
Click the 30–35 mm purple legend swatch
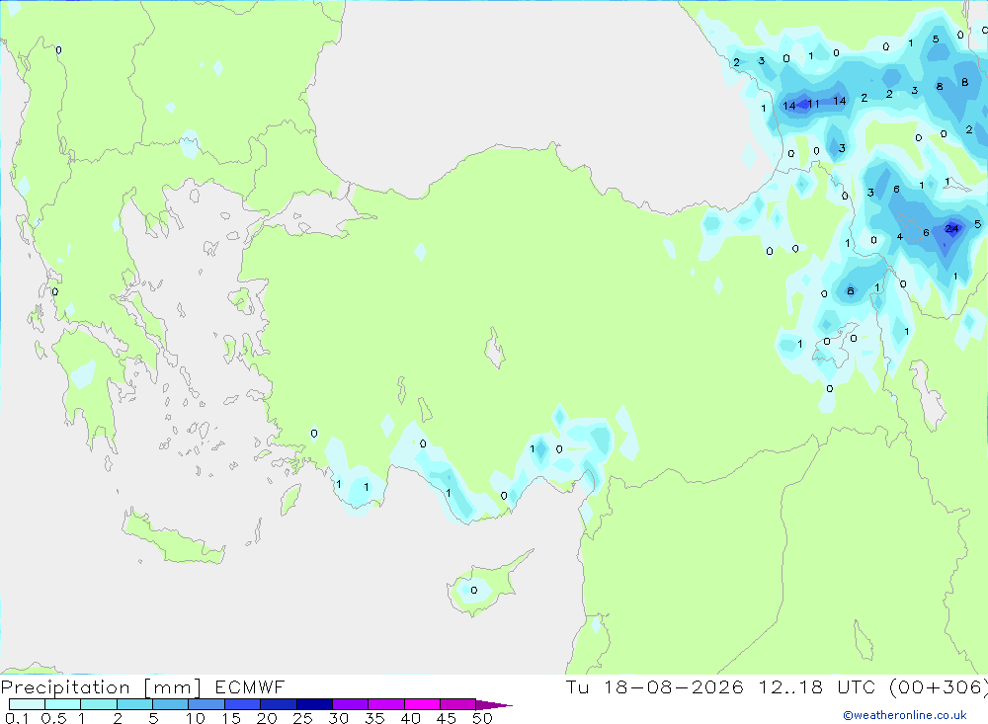click(351, 704)
